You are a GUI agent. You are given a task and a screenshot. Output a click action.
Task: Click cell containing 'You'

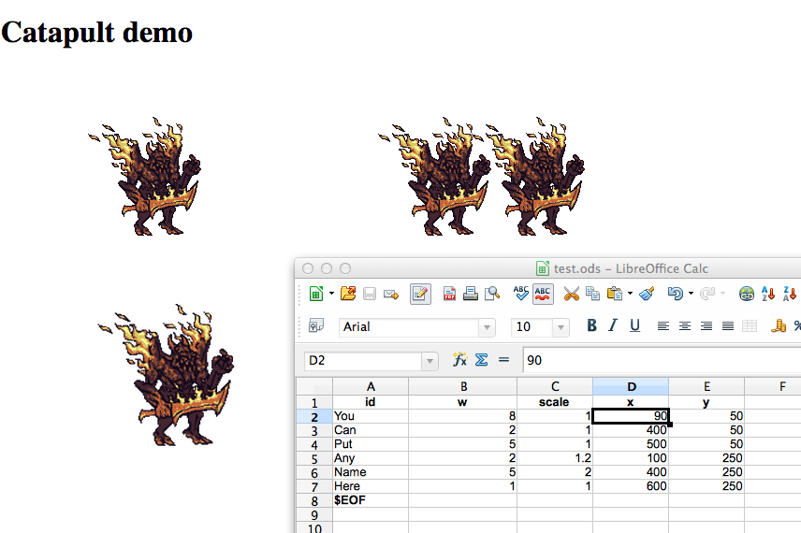pos(371,416)
